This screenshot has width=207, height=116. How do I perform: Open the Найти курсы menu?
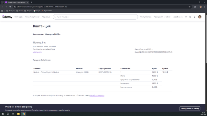(x=19, y=17)
